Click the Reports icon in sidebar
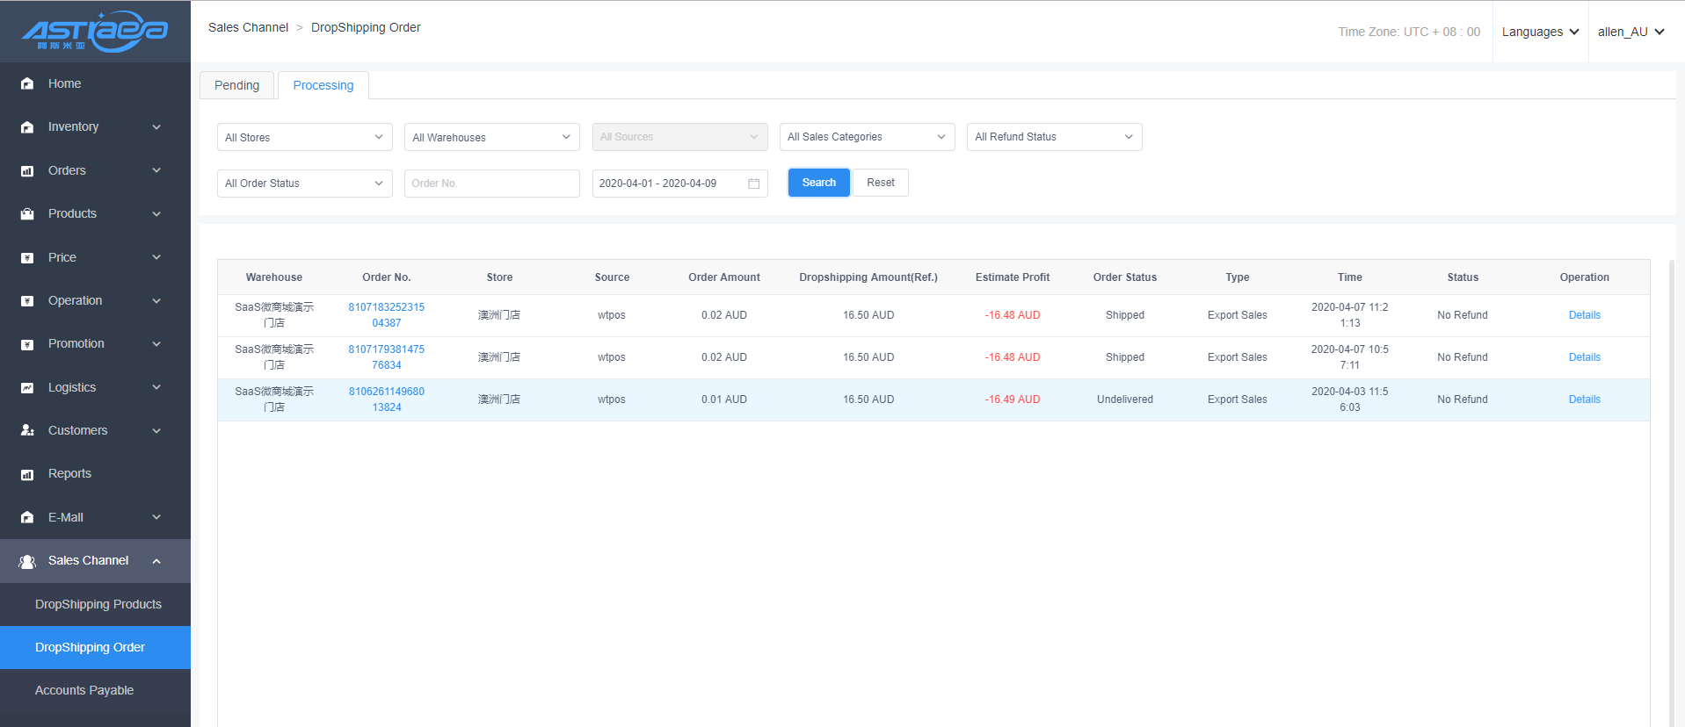 click(x=27, y=474)
